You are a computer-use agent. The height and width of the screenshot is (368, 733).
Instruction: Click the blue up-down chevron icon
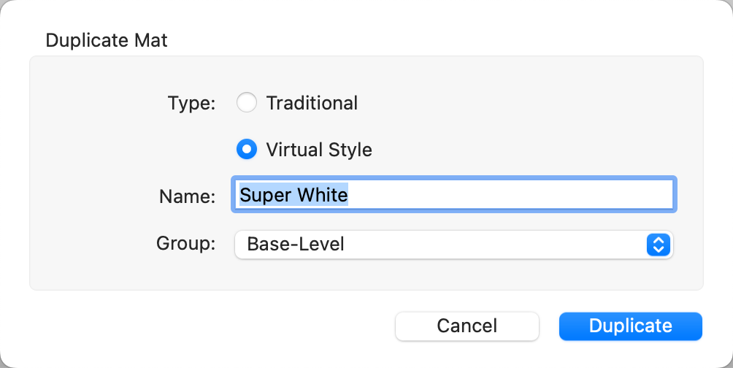(658, 245)
